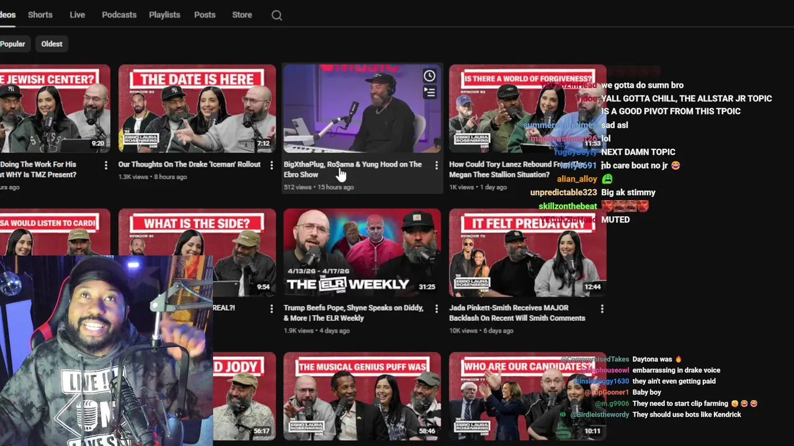Click '1.3K views • 8 hours ago' text
Viewport: 794px width, 446px height.
(153, 177)
